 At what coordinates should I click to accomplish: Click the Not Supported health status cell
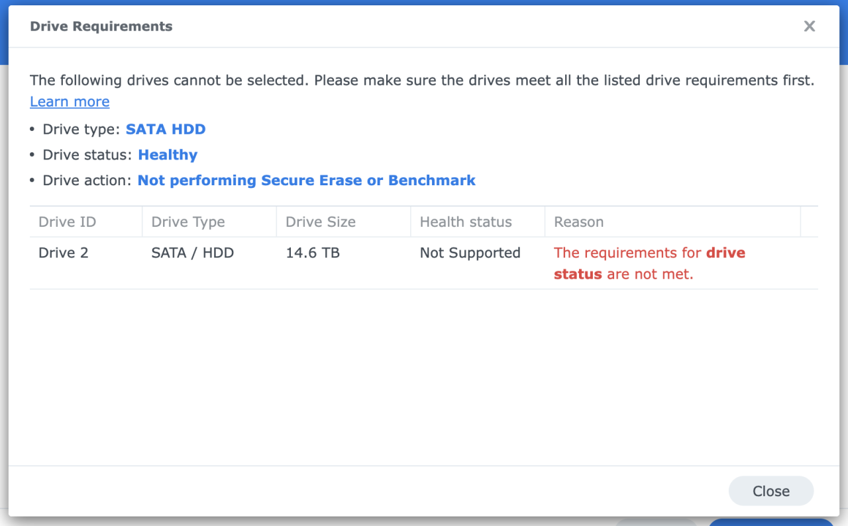tap(470, 253)
